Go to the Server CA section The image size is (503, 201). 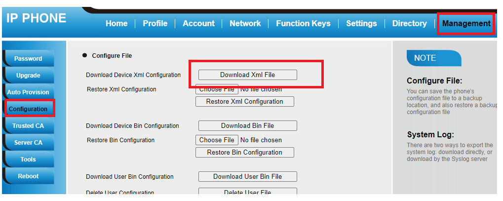point(28,143)
